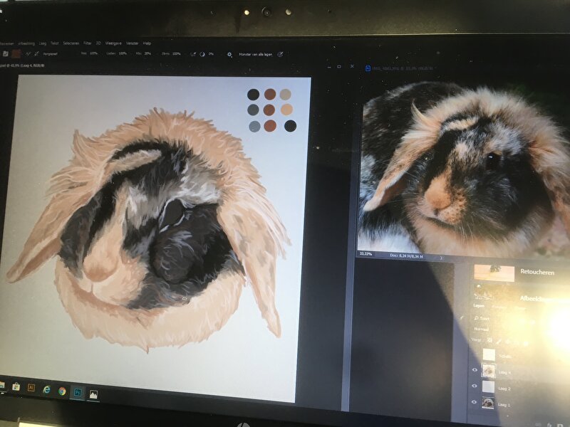Pick the rust brown swatch in palette middle row
Image resolution: width=570 pixels, height=427 pixels.
coord(269,110)
